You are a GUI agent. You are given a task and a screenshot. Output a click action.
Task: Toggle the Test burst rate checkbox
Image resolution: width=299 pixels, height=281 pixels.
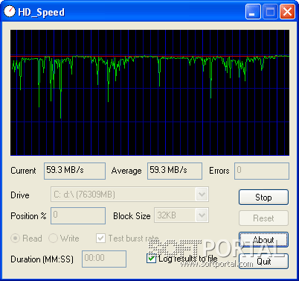tap(100, 239)
